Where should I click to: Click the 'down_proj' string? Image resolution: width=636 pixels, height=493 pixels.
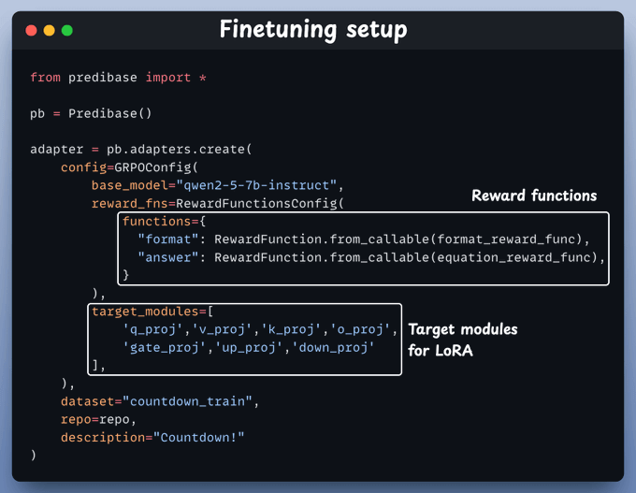333,347
